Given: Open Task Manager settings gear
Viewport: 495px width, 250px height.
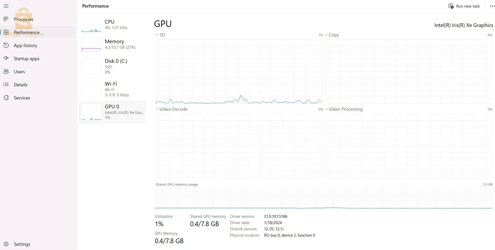Looking at the screenshot, I should [x=6, y=244].
